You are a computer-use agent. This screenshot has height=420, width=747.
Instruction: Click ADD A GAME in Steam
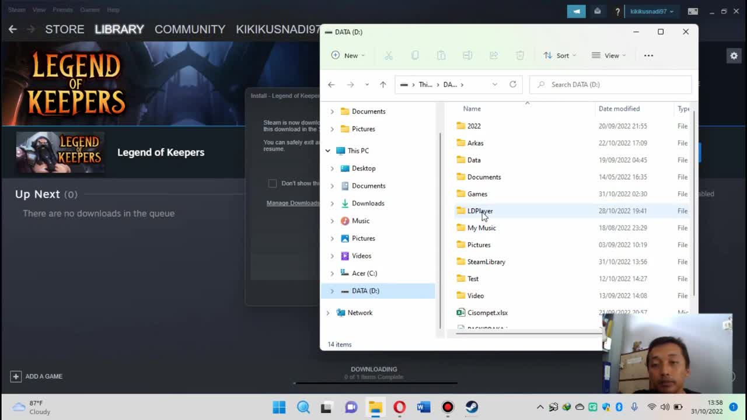coord(36,376)
